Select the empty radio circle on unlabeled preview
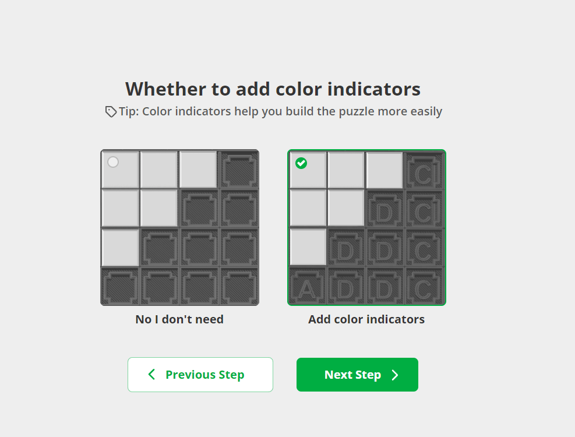 point(113,162)
